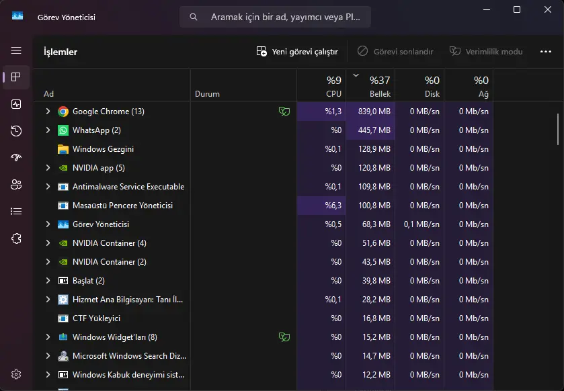Sort by the CPU column header
Viewport: 564px width, 391px height.
[321, 85]
